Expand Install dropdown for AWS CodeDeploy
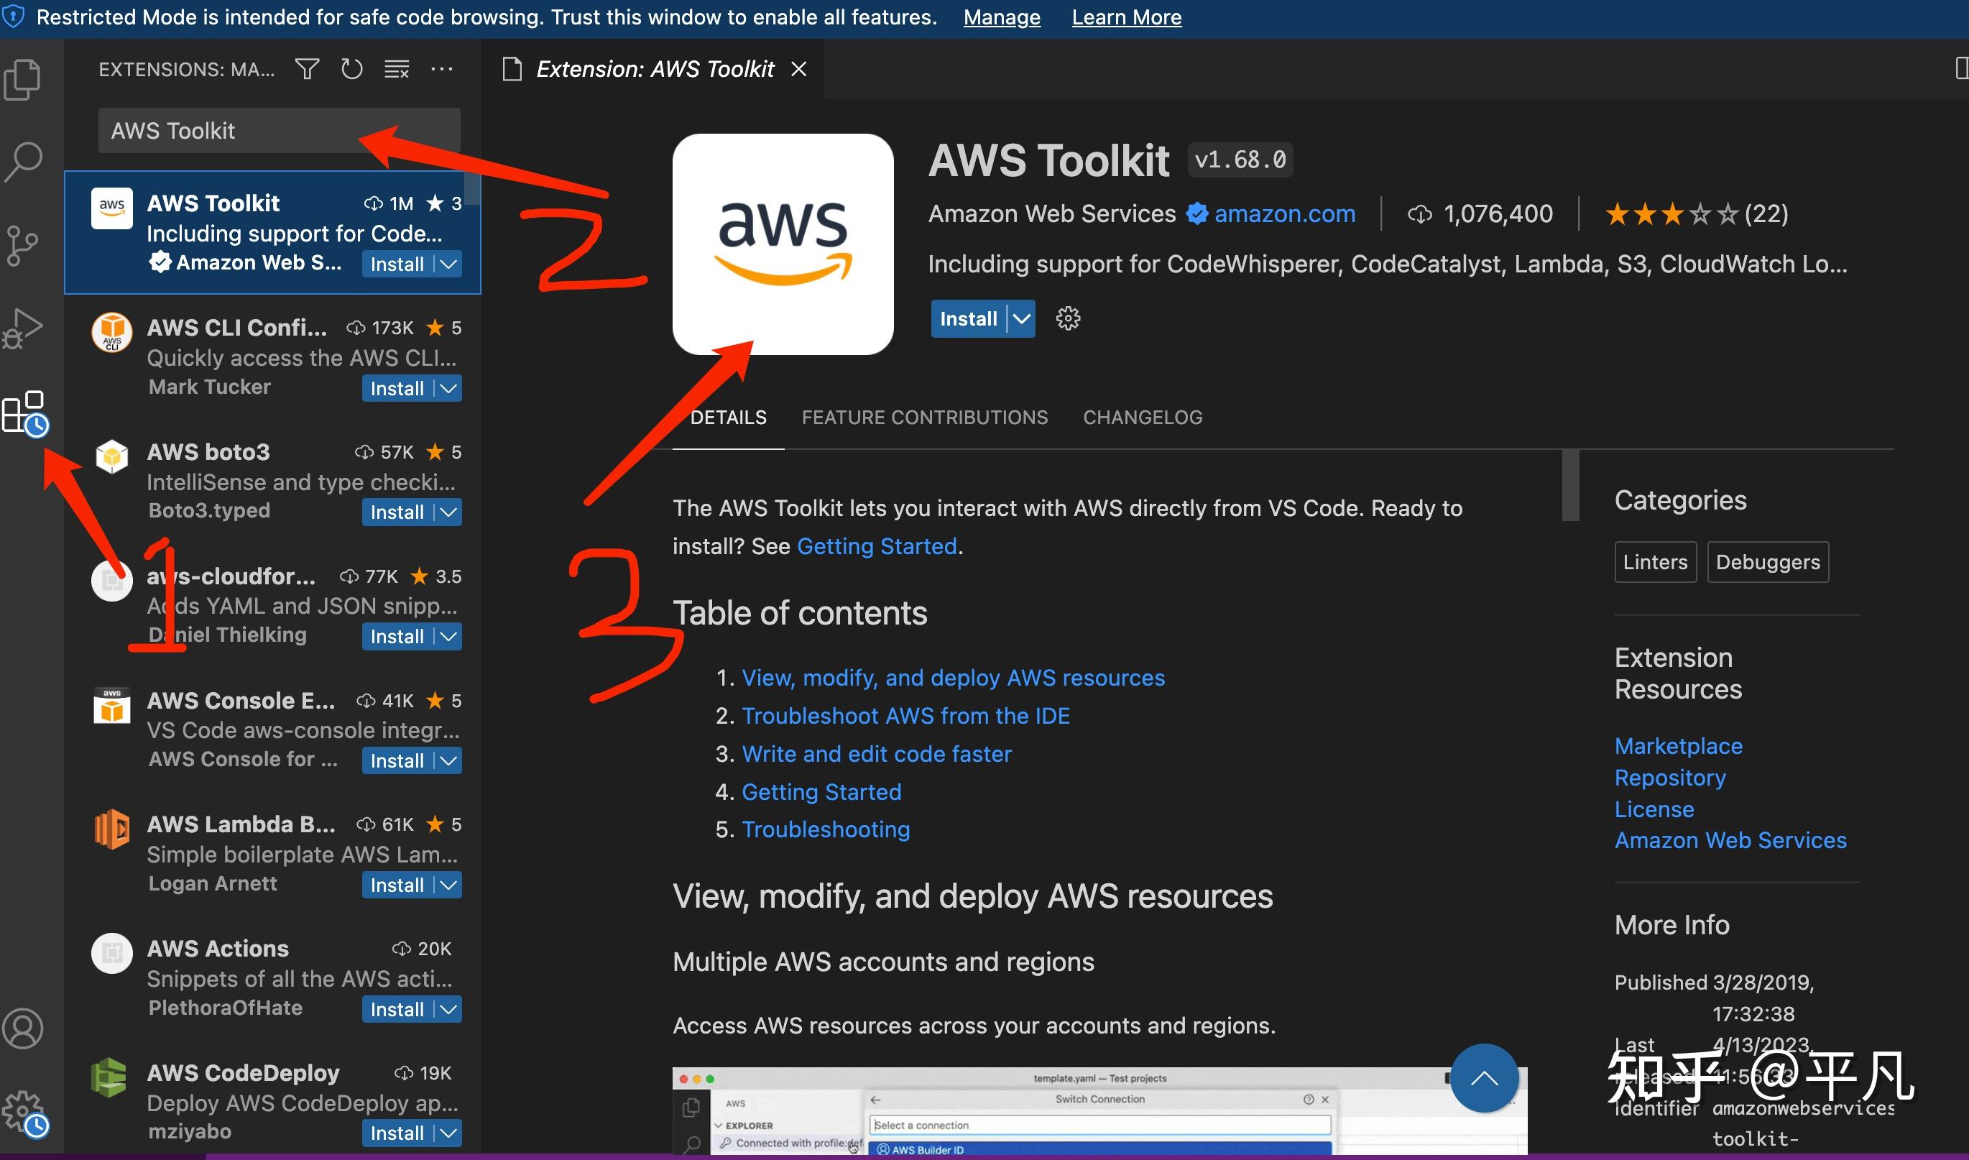 [x=448, y=1133]
